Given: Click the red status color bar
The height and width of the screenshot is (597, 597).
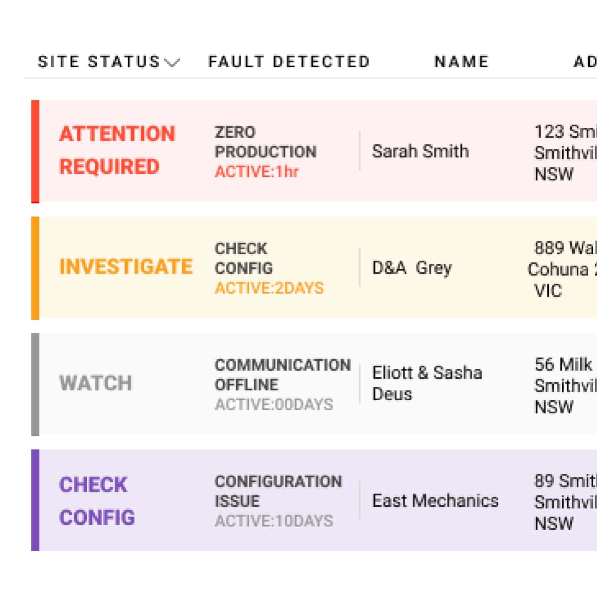Looking at the screenshot, I should pyautogui.click(x=35, y=151).
